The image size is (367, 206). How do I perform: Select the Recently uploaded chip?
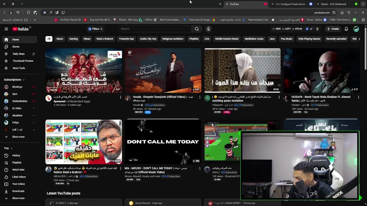click(336, 39)
